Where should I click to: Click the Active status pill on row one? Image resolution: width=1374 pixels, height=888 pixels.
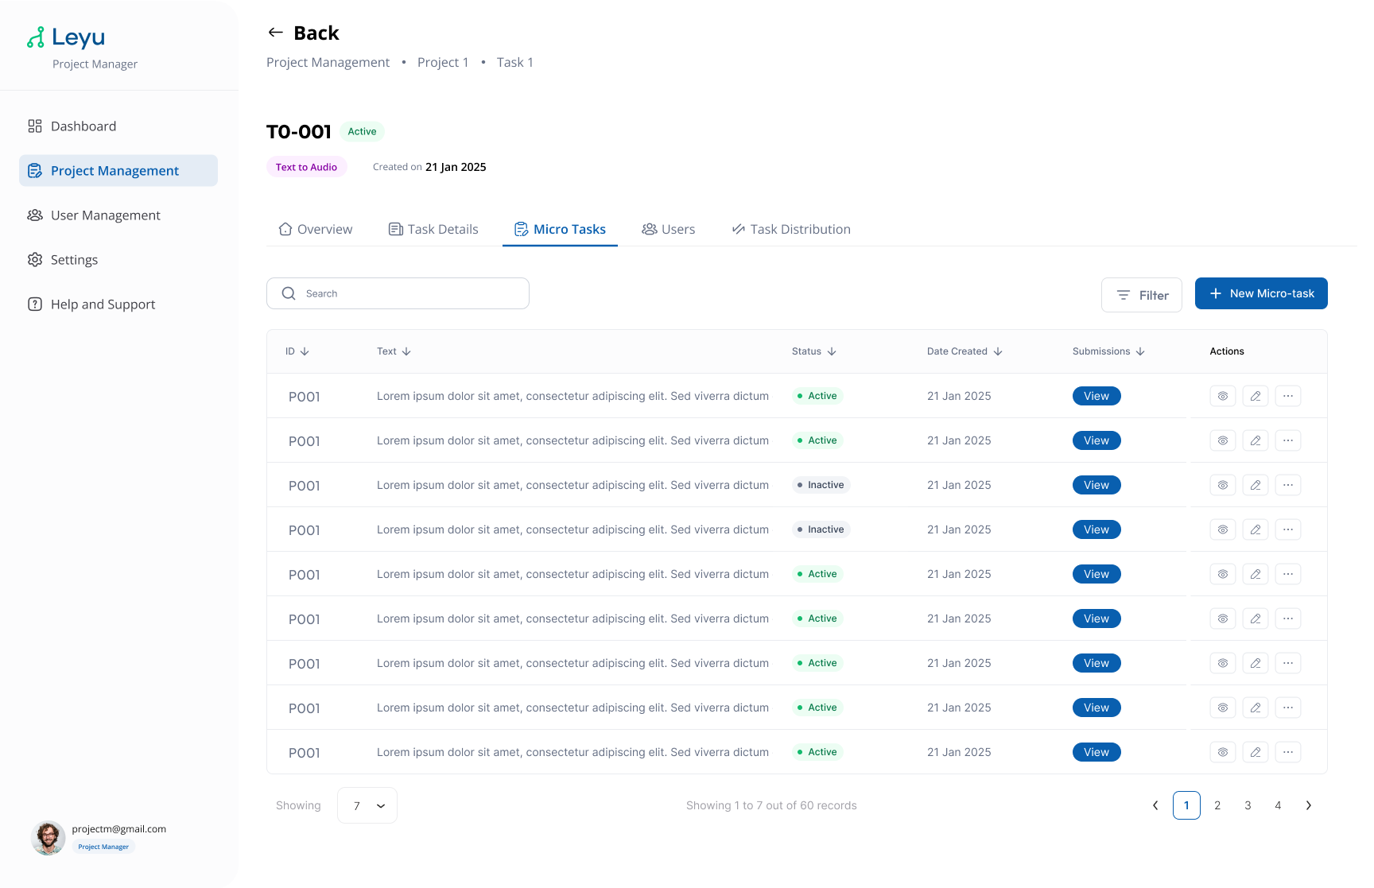pyautogui.click(x=817, y=395)
